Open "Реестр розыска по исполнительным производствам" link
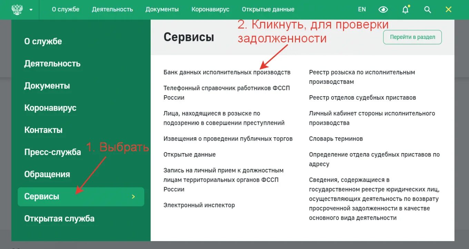The width and height of the screenshot is (469, 249). click(362, 77)
